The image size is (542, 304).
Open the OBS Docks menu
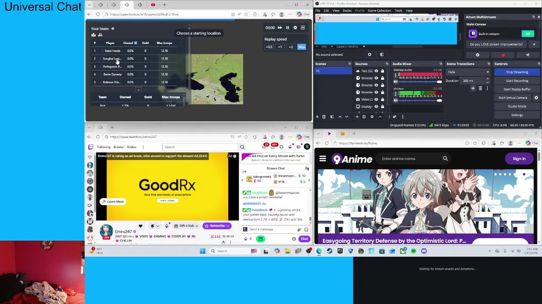tap(347, 11)
